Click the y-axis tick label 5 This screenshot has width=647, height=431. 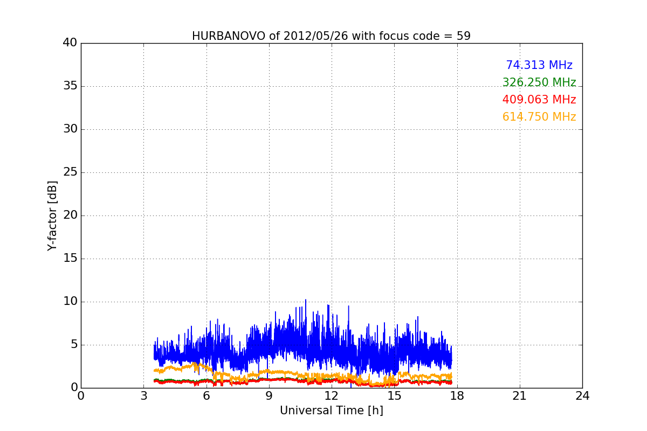(x=73, y=345)
